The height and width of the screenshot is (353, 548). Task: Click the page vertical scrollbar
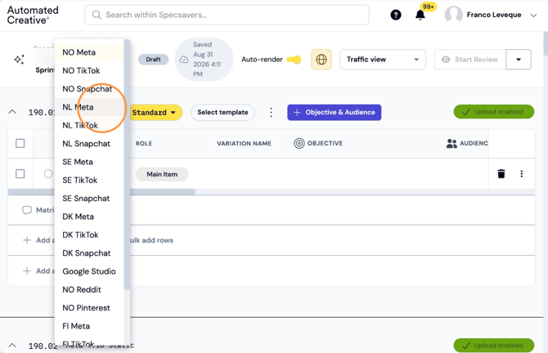[546, 43]
